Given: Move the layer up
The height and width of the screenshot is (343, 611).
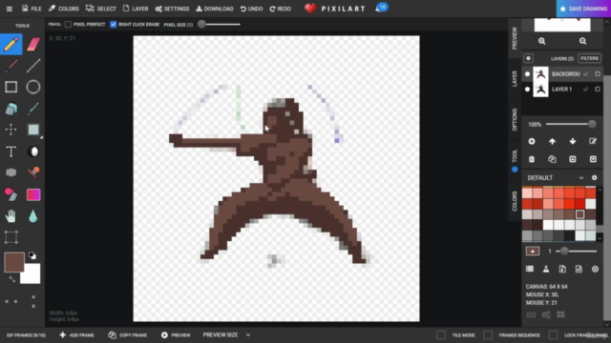Looking at the screenshot, I should point(552,141).
